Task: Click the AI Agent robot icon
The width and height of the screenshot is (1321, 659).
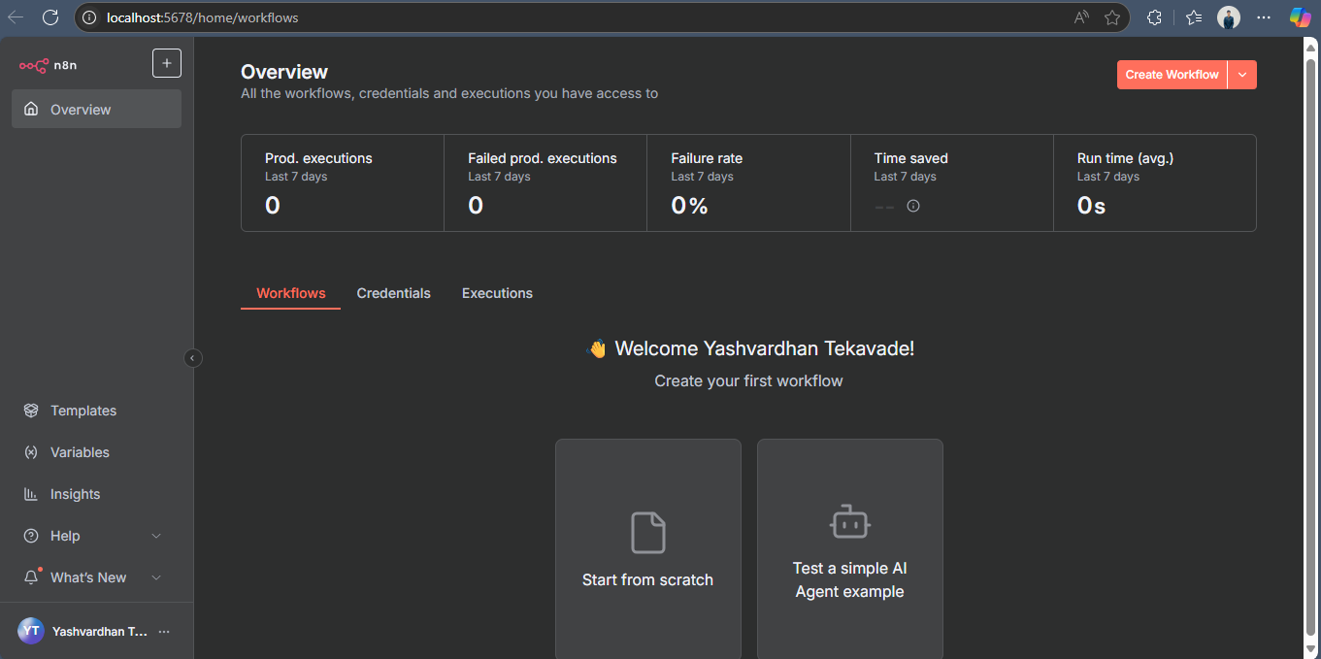Action: tap(850, 522)
